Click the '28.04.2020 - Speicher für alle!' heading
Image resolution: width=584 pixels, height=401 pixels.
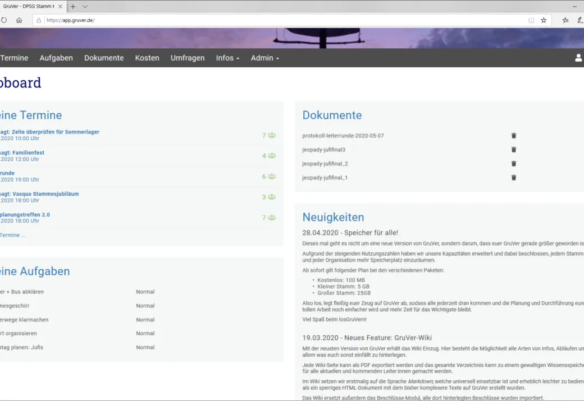tap(350, 233)
